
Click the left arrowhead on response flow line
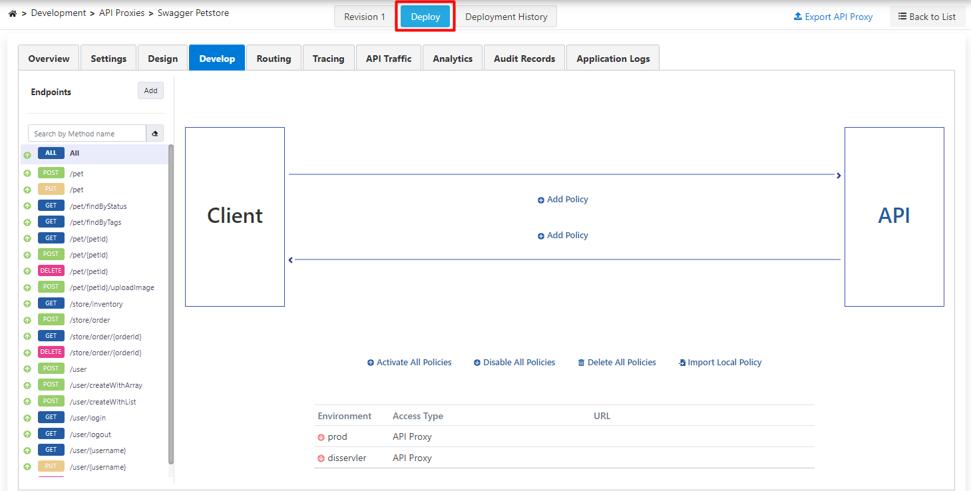pyautogui.click(x=291, y=260)
